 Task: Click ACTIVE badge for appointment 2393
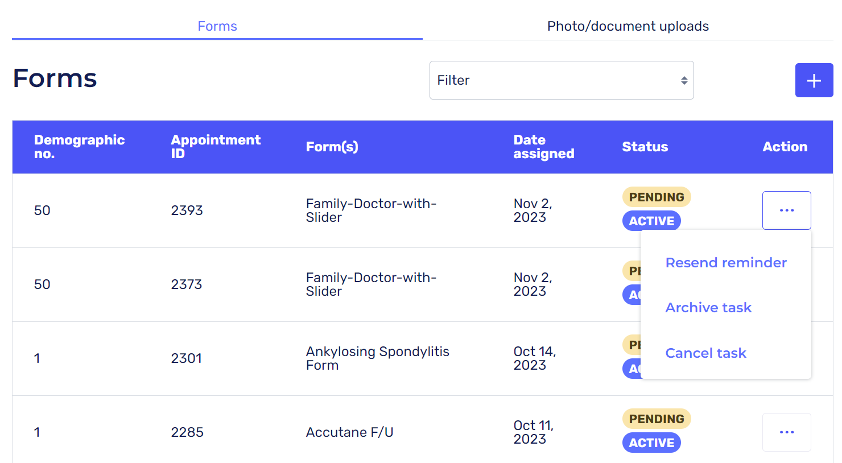pos(651,221)
